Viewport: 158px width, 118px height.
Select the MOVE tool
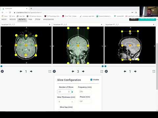click(x=4, y=19)
